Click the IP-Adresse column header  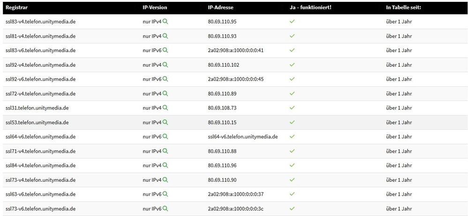click(220, 8)
